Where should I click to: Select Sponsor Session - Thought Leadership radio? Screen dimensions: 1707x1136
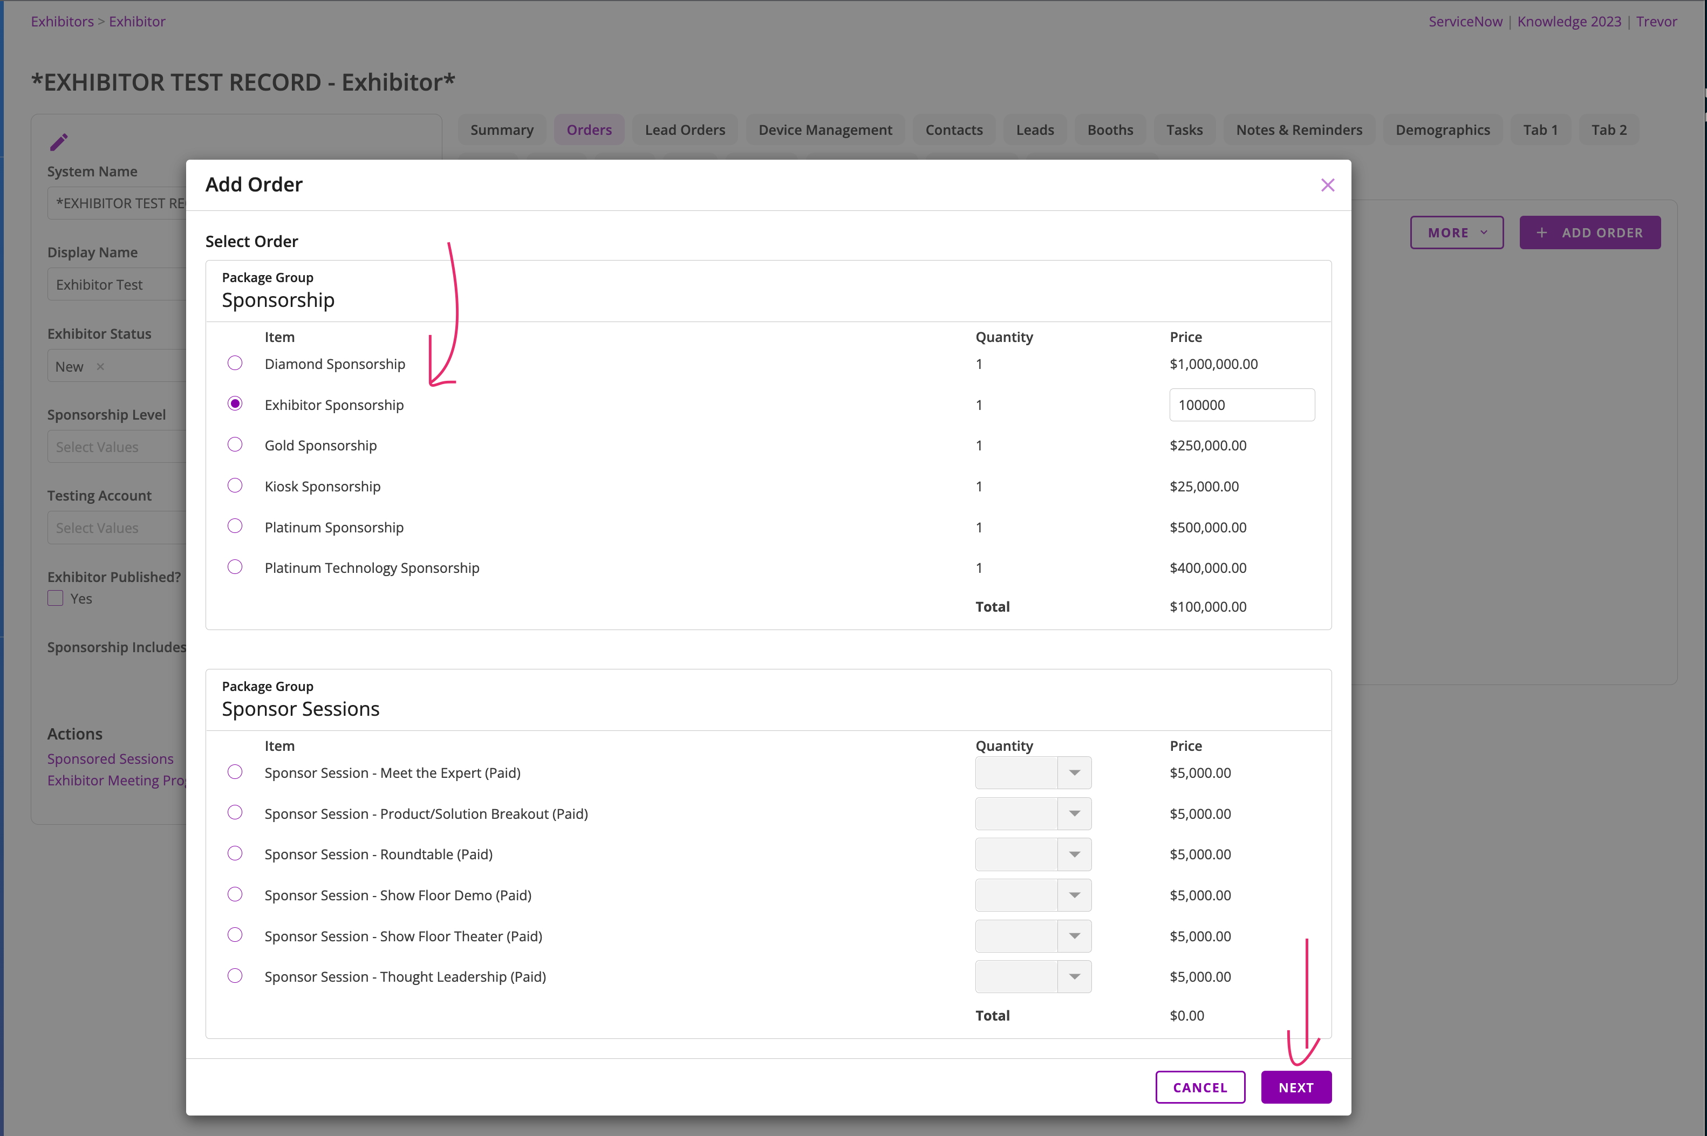[235, 976]
